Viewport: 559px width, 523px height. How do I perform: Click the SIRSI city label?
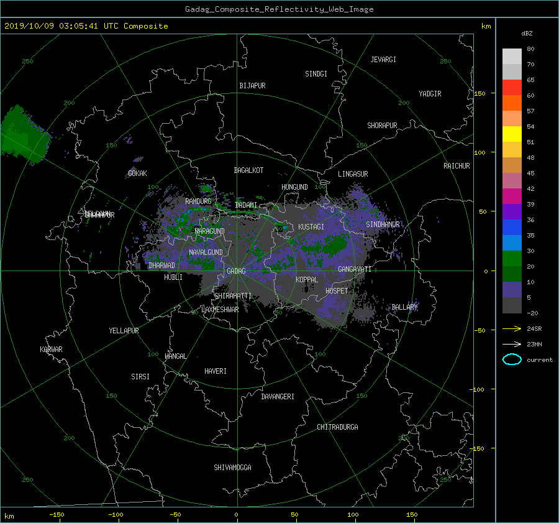[x=140, y=377]
